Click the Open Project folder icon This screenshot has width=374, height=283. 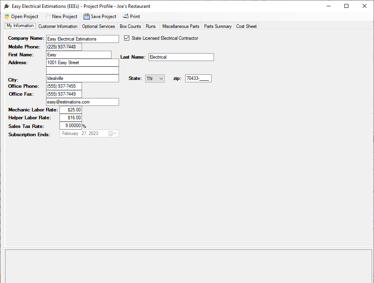point(7,17)
